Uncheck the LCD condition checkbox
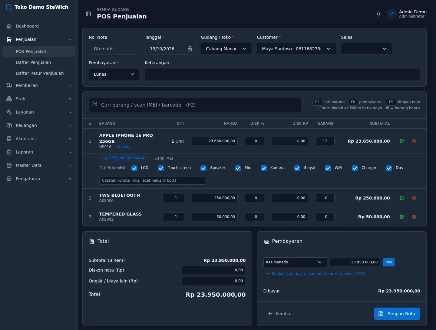 (134, 168)
